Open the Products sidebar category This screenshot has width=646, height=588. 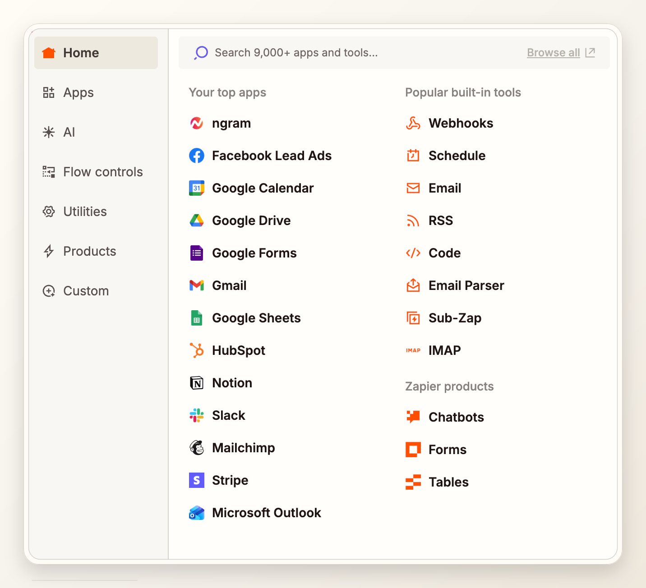pyautogui.click(x=96, y=251)
